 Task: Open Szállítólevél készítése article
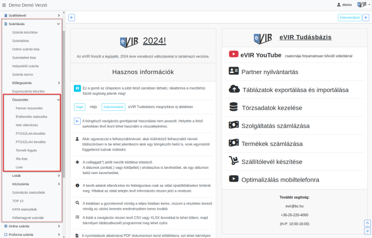(272, 162)
